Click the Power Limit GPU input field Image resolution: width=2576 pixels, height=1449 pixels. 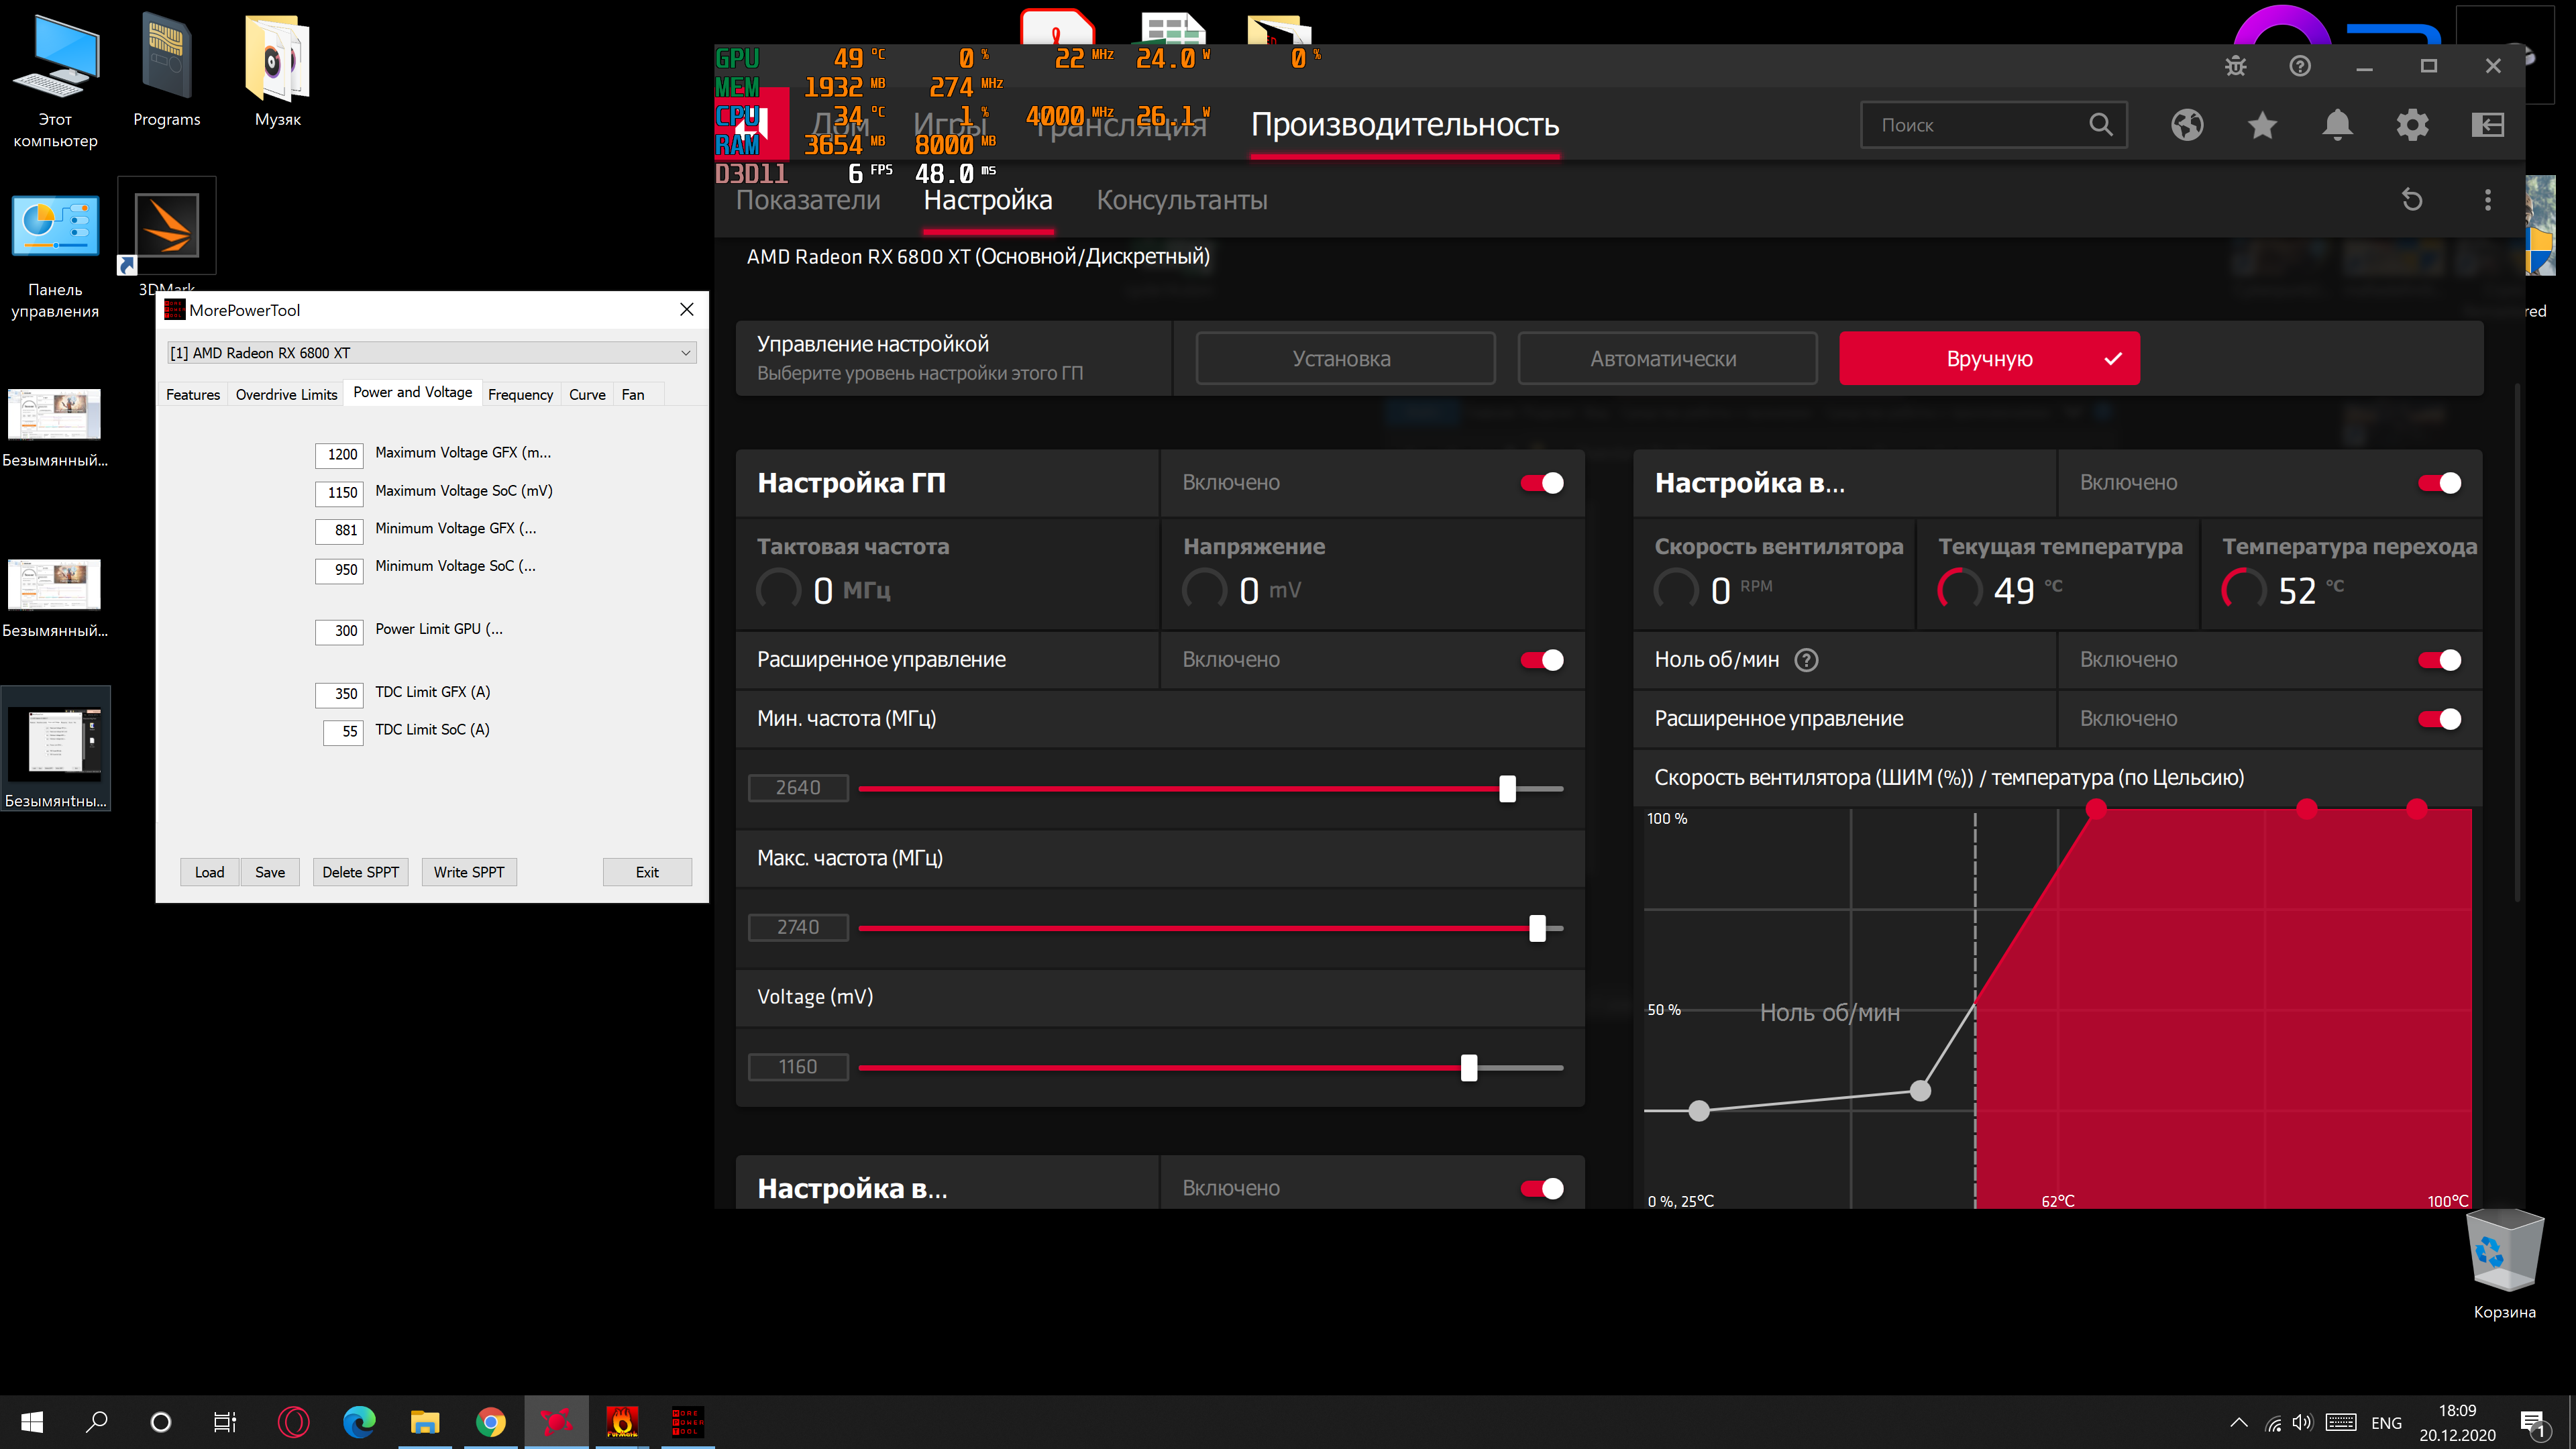(x=340, y=631)
